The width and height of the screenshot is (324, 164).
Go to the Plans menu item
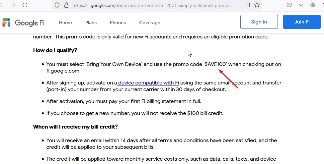[91, 23]
